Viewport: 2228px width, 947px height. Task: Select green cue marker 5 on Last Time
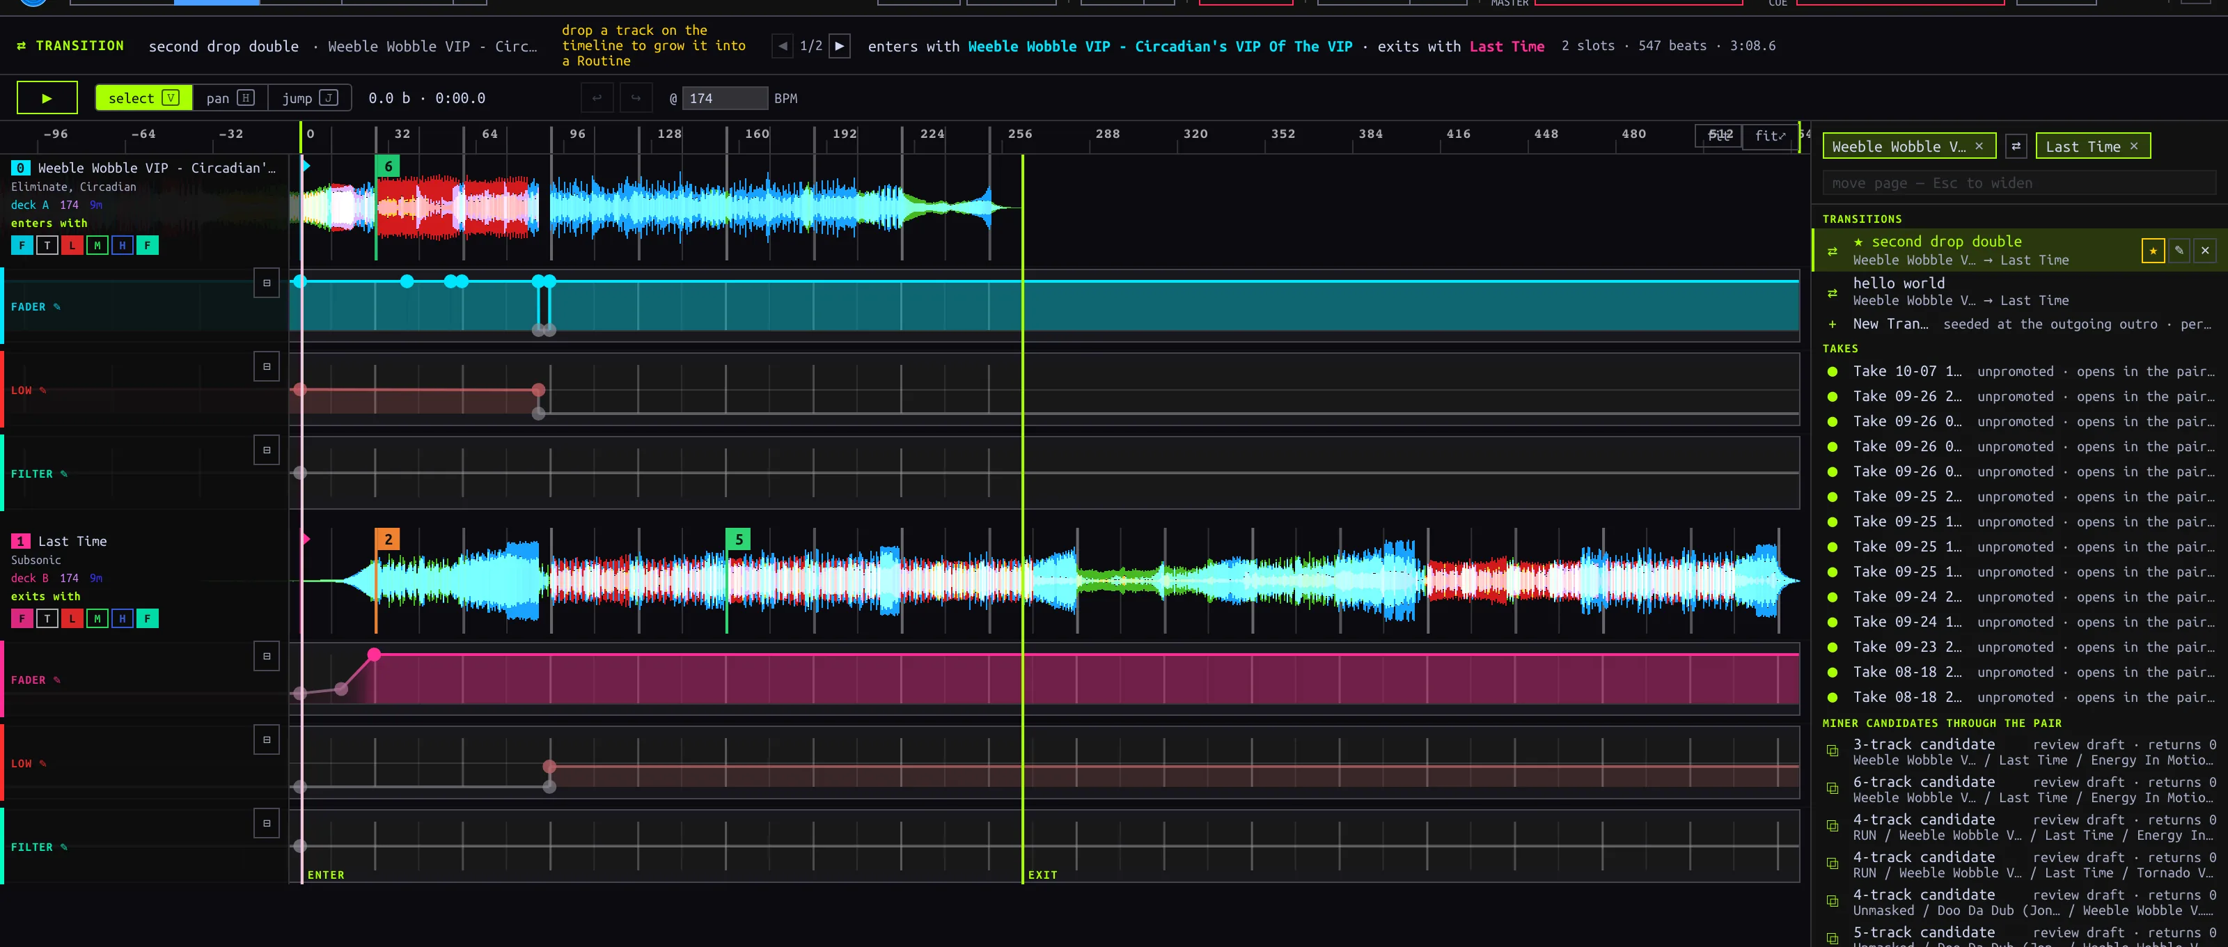pyautogui.click(x=738, y=539)
